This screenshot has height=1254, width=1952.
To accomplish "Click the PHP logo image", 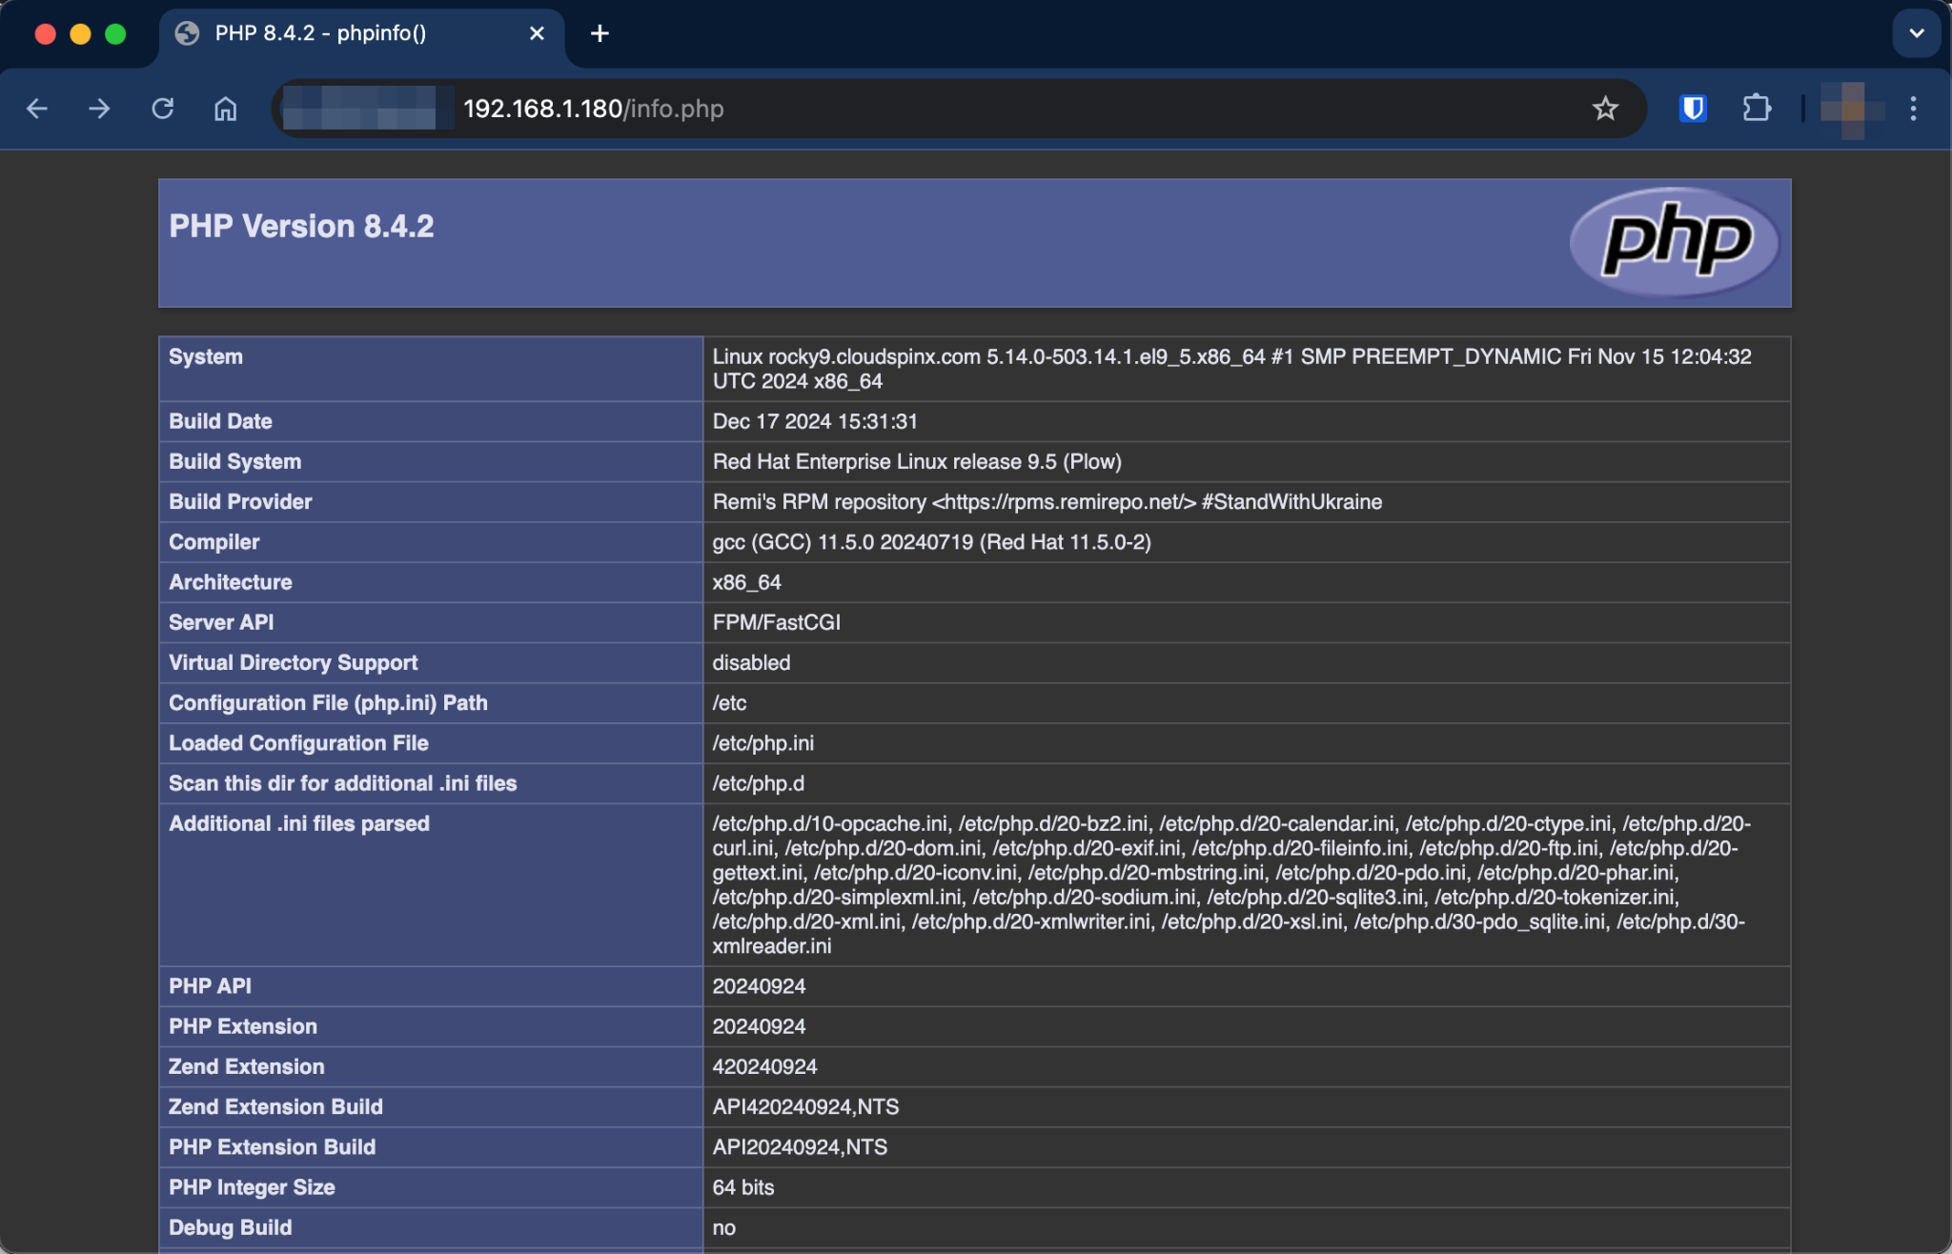I will pyautogui.click(x=1675, y=242).
